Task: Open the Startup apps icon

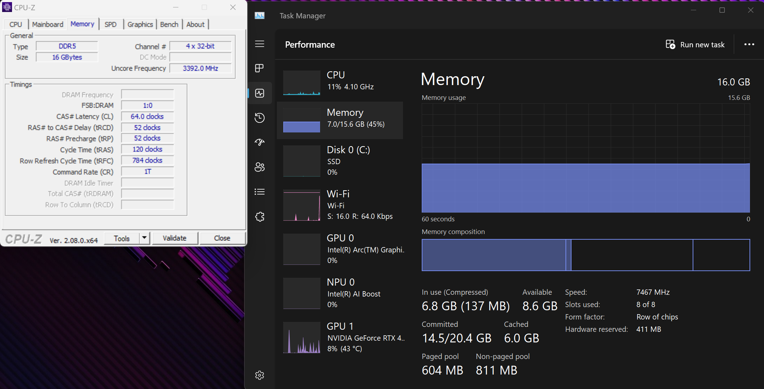Action: point(260,142)
